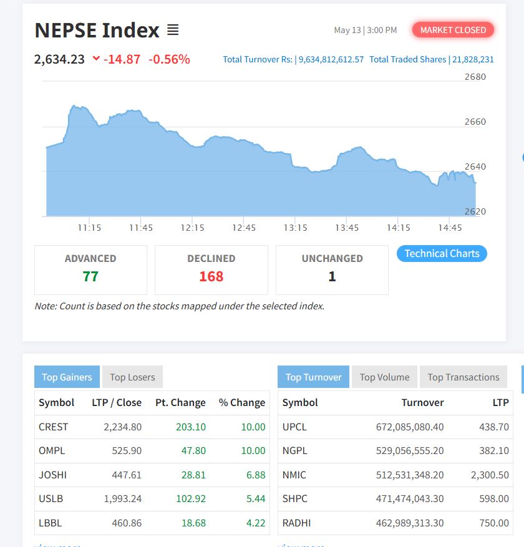Open the CREST stock symbol
The height and width of the screenshot is (547, 524).
pos(53,427)
